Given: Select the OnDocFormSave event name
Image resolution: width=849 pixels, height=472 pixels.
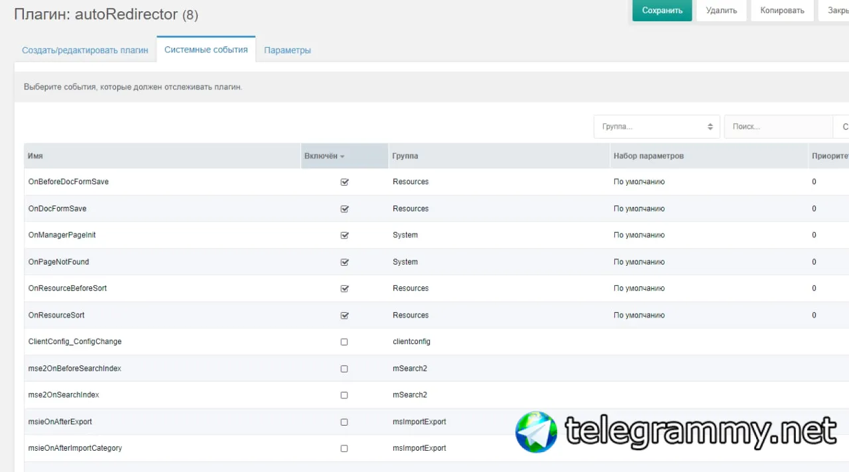Looking at the screenshot, I should coord(57,209).
